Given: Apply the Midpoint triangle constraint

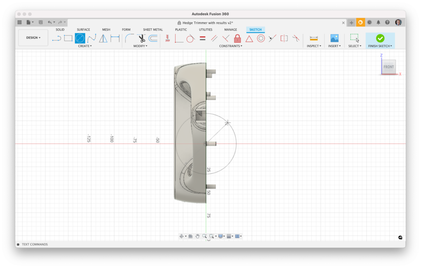Looking at the screenshot, I should (249, 39).
